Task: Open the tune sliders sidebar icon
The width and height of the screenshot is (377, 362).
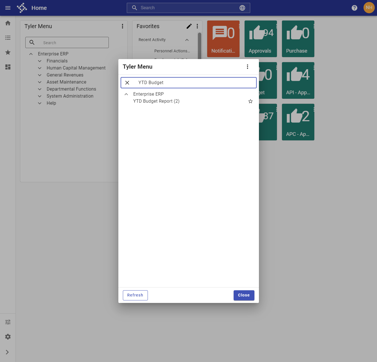Action: (8, 322)
